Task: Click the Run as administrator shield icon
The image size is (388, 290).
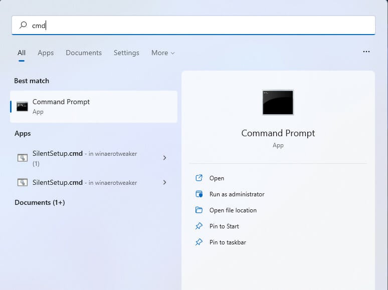Action: (199, 194)
